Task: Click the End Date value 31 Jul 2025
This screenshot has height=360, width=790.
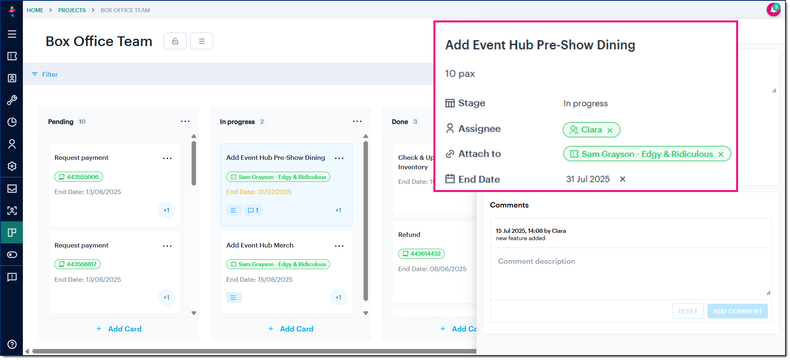Action: coord(587,179)
